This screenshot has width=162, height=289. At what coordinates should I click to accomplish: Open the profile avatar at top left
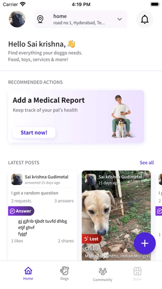17,19
